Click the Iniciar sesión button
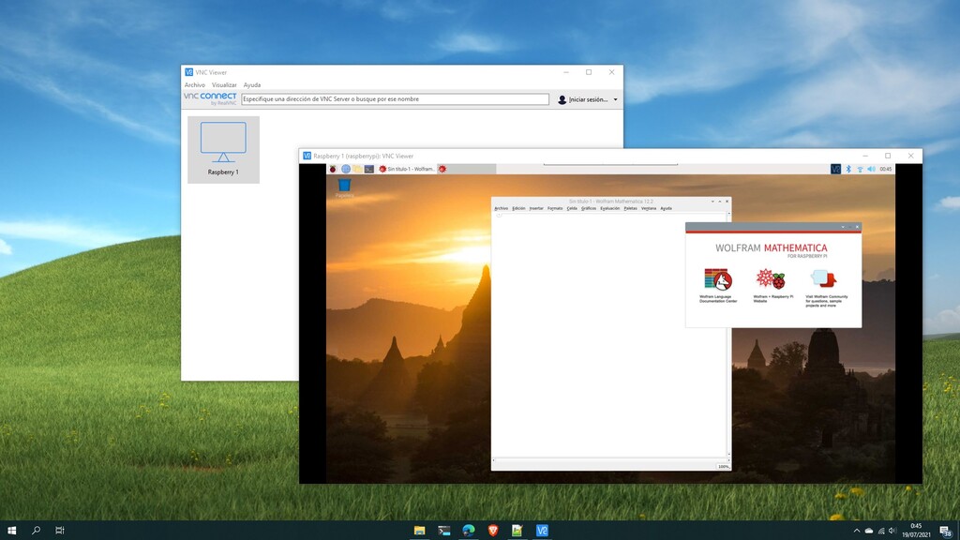The width and height of the screenshot is (960, 540). pos(583,99)
